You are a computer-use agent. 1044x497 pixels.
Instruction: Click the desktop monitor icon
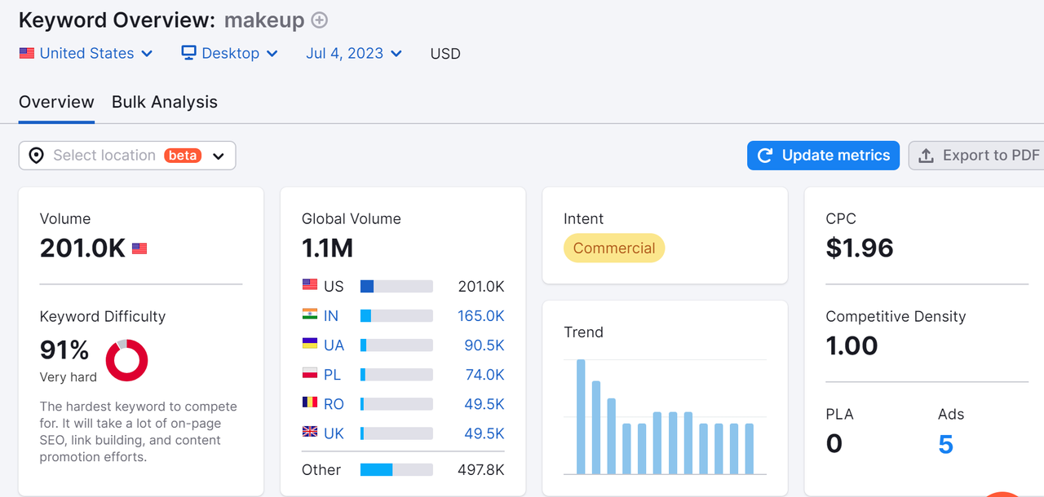188,53
